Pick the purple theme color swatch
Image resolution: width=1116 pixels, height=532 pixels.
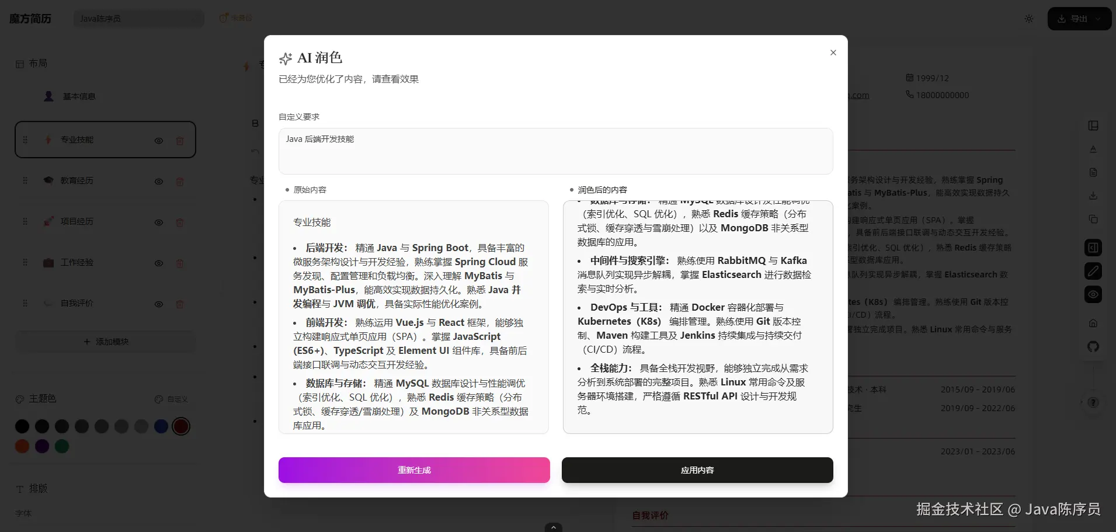point(42,446)
